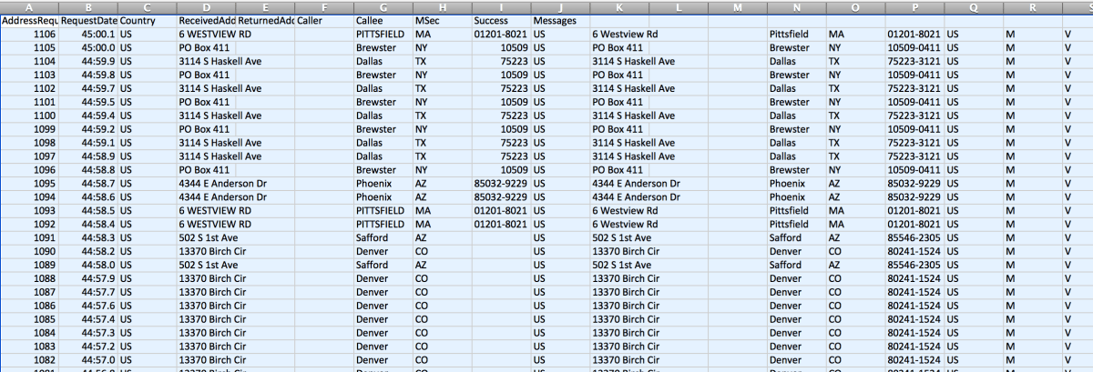The width and height of the screenshot is (1093, 372).
Task: Select column P header letter
Action: 914,6
